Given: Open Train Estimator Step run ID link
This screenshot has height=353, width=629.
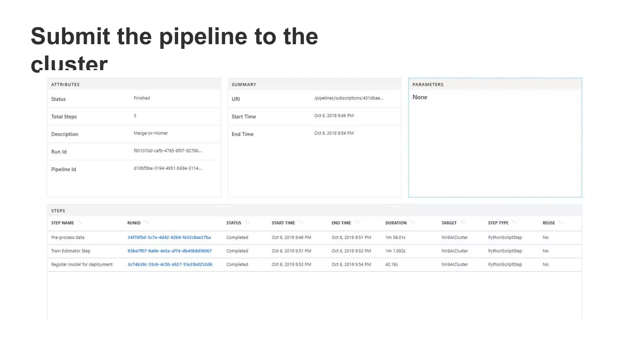Looking at the screenshot, I should [x=169, y=251].
